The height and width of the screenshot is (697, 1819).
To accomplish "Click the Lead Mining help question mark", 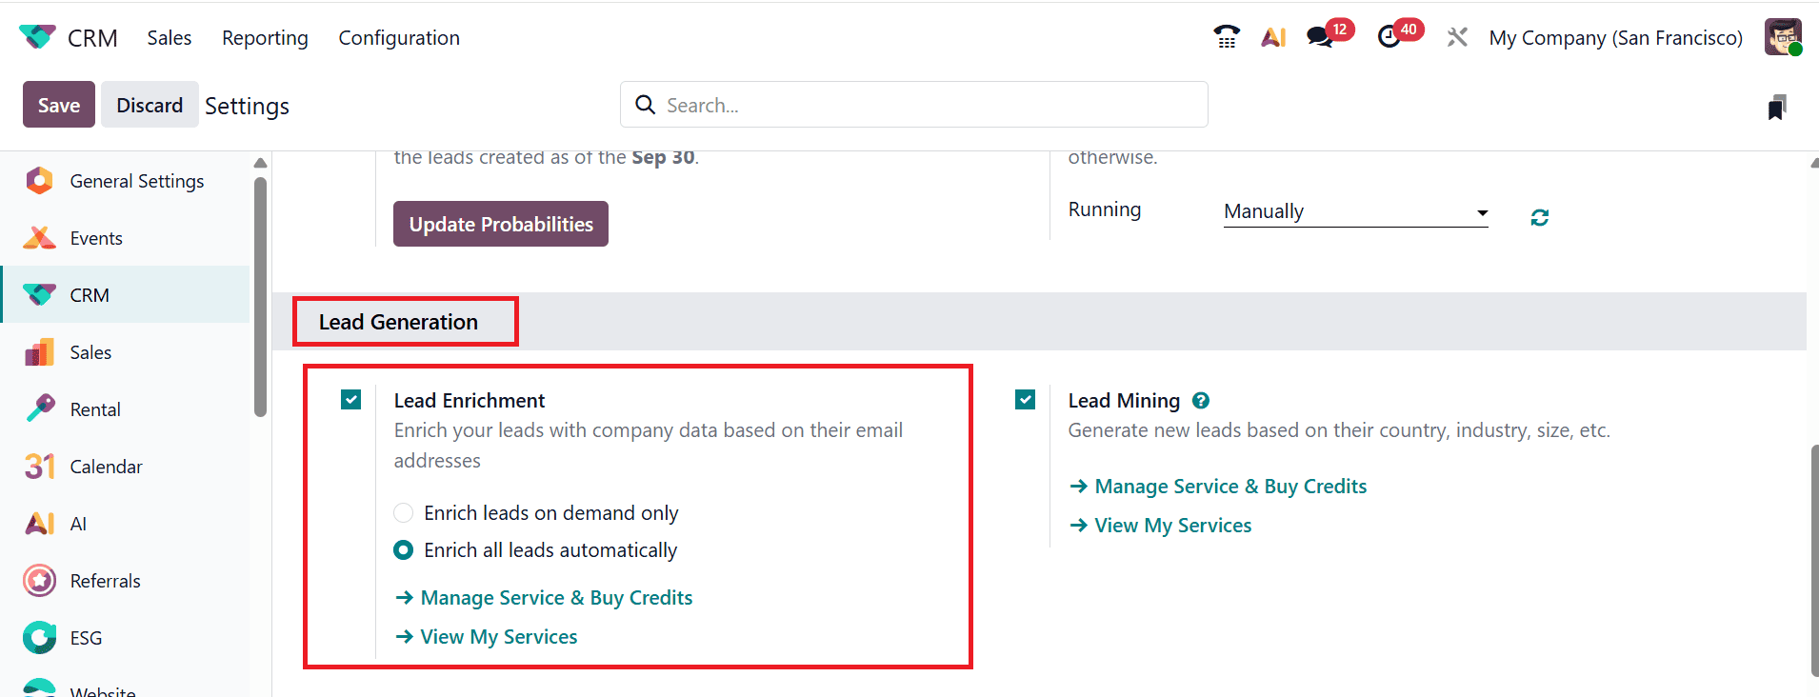I will point(1202,400).
